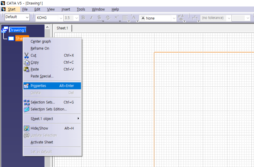The image size is (254, 167).
Task: Click the Drawing1 tree node icon
Action: 5,30
